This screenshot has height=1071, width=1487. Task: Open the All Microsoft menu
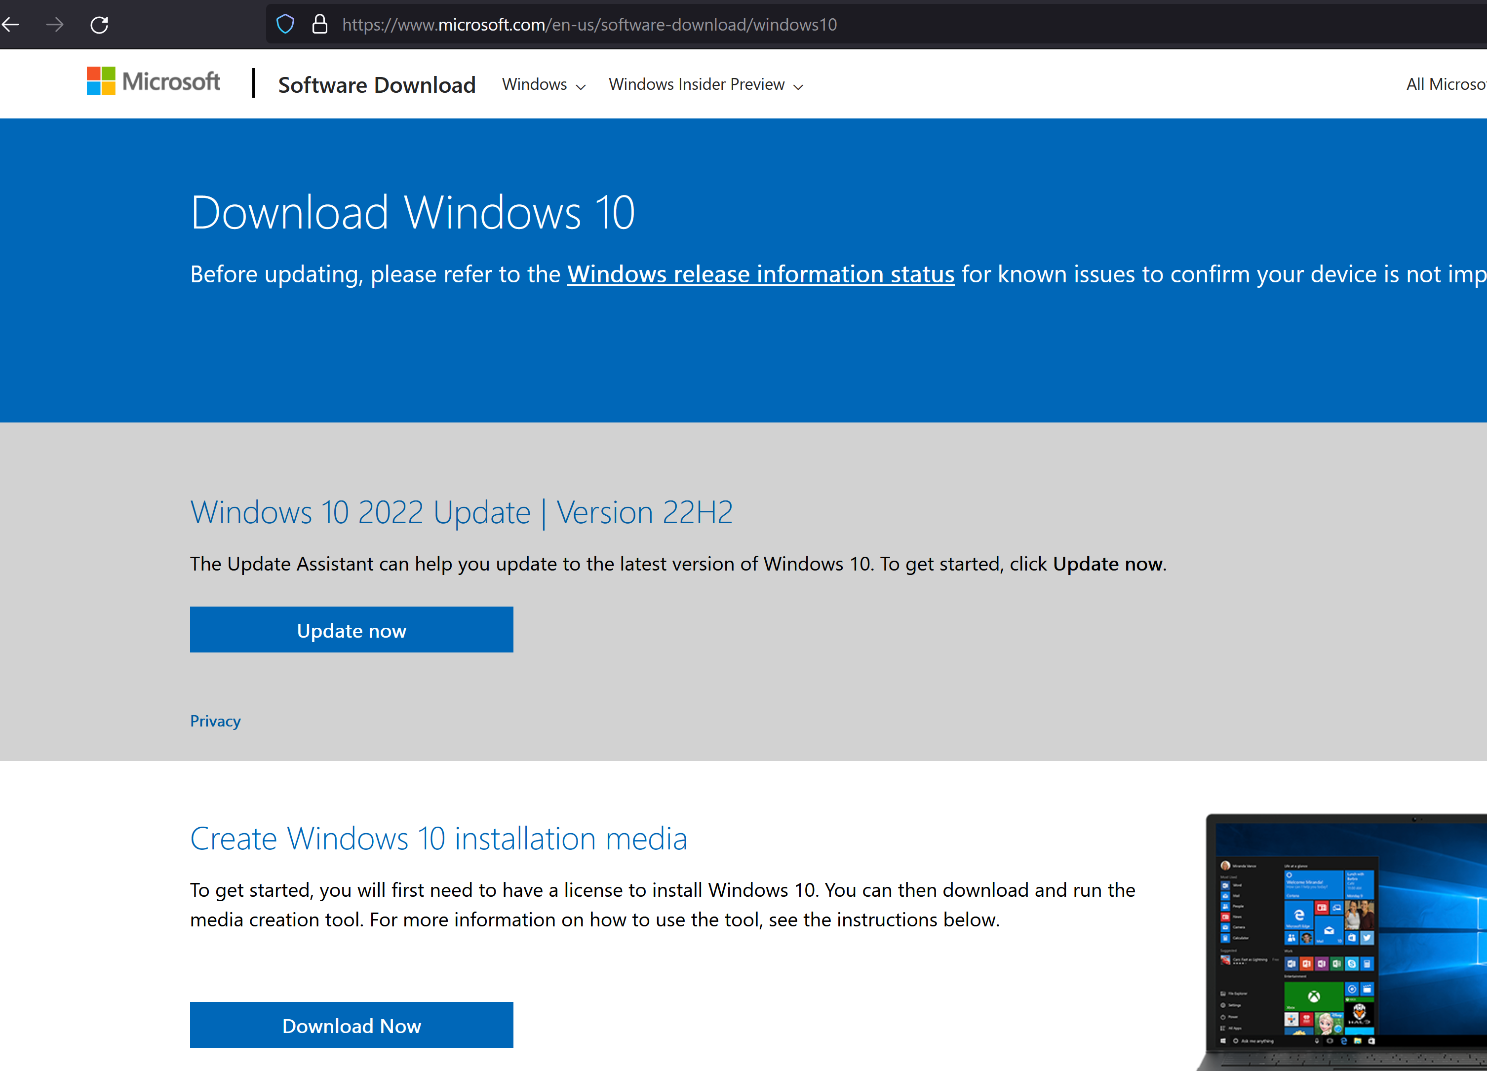(x=1446, y=84)
